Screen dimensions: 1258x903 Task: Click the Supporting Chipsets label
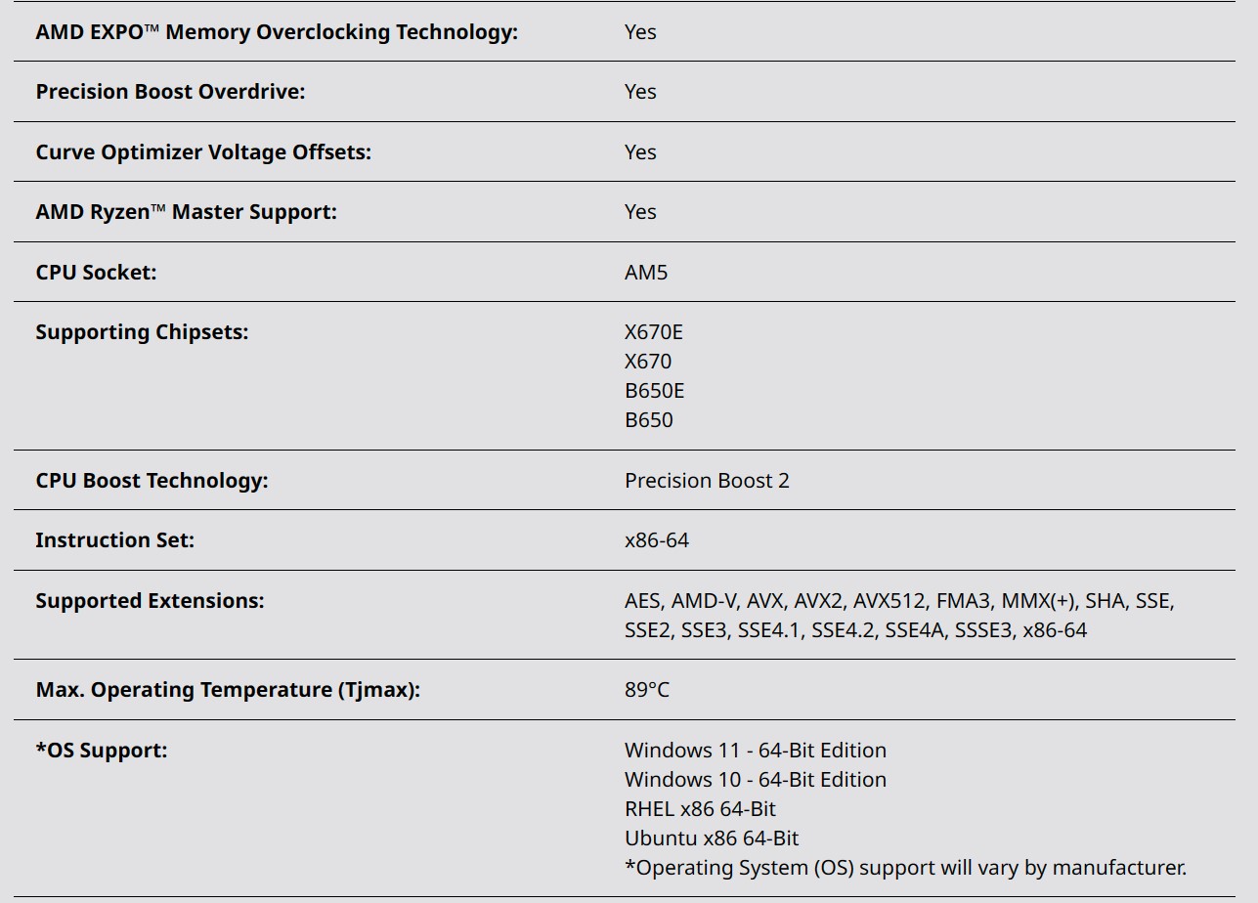[x=142, y=332]
